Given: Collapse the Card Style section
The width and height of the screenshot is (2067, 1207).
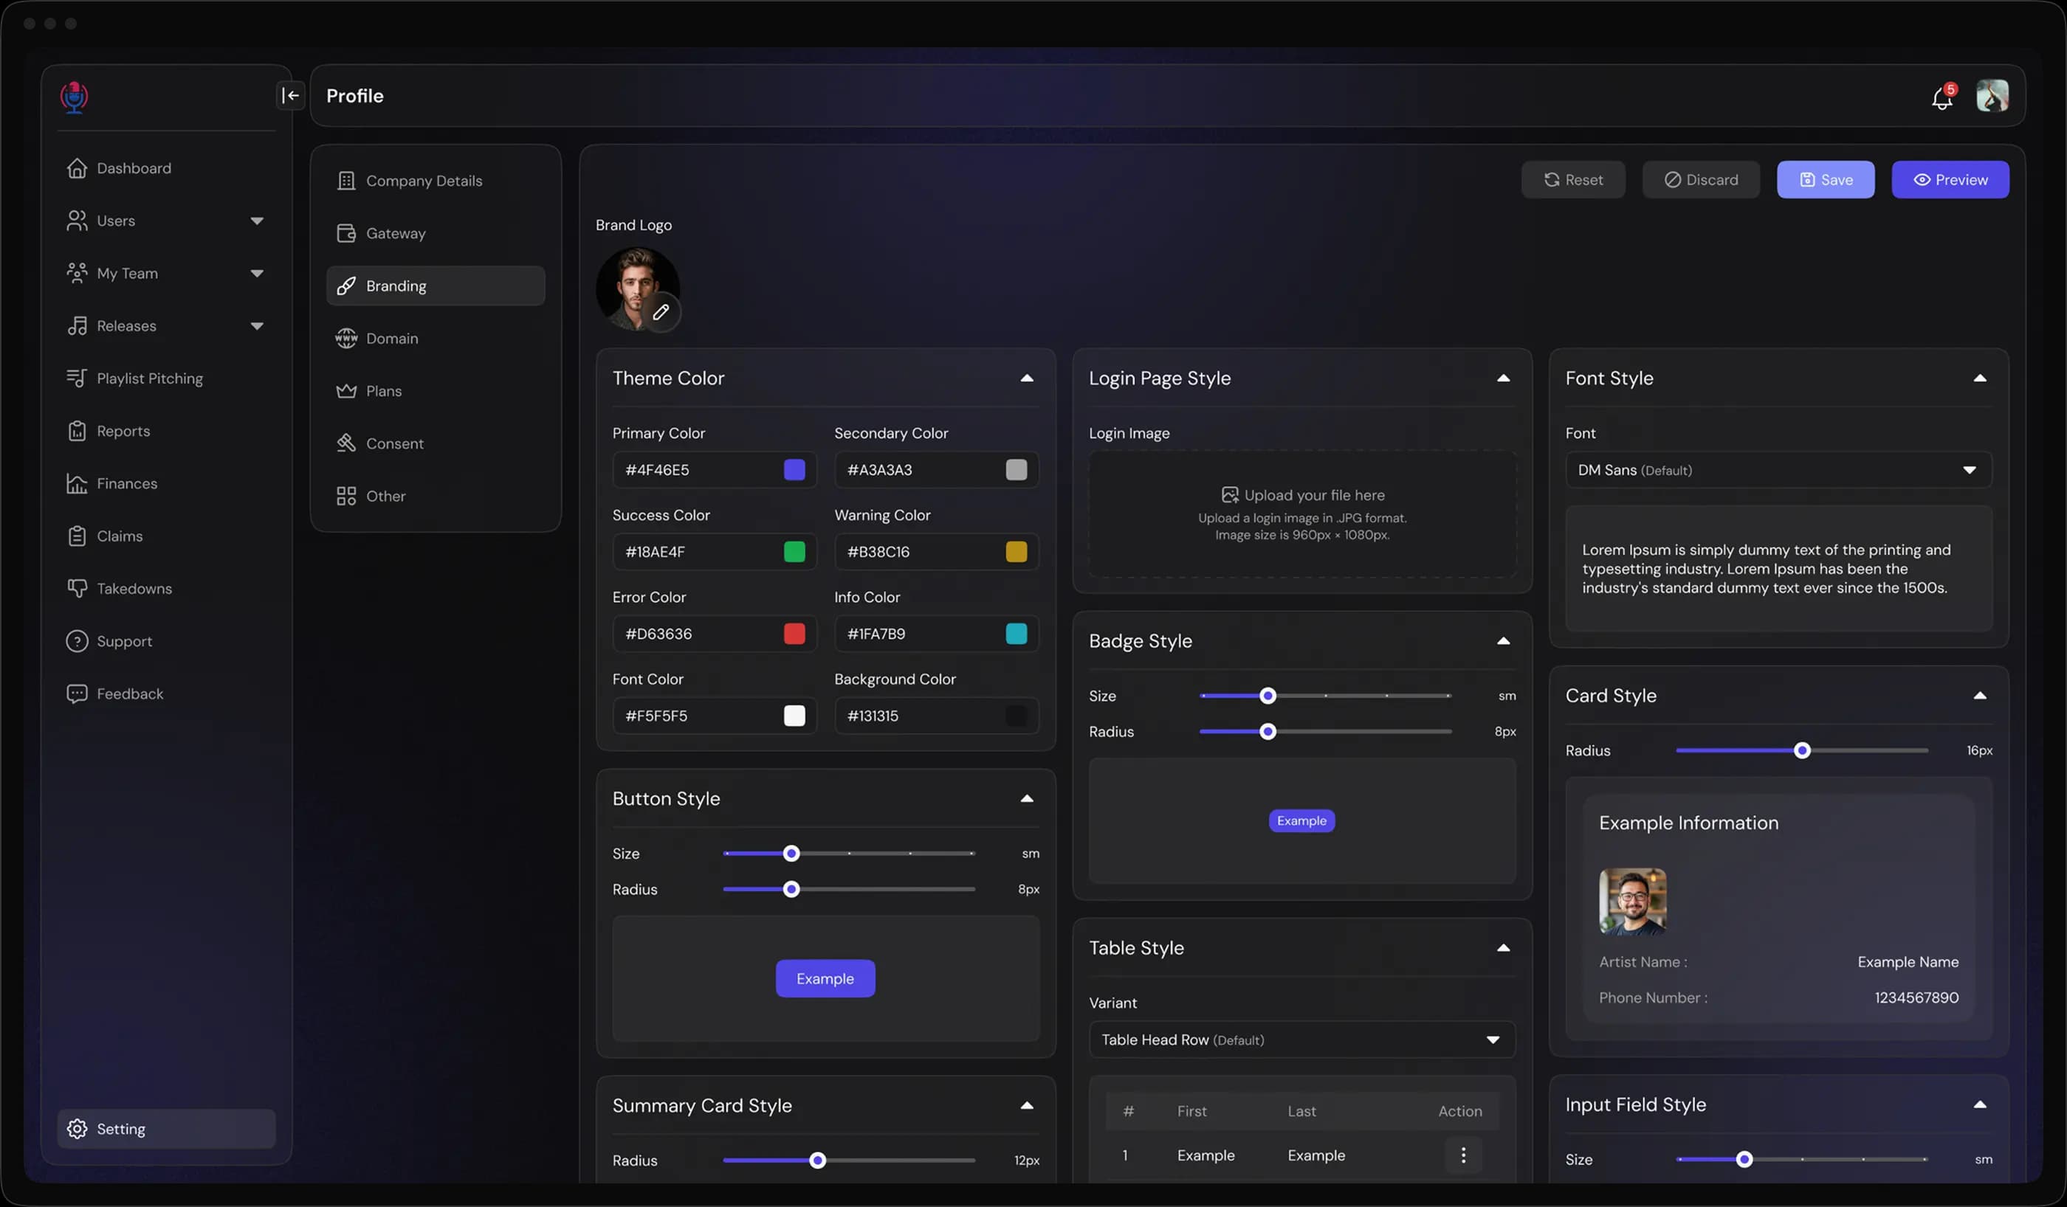Looking at the screenshot, I should pyautogui.click(x=1979, y=695).
